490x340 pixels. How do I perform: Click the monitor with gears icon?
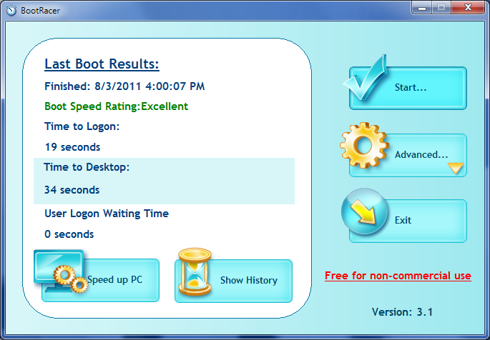pyautogui.click(x=59, y=269)
